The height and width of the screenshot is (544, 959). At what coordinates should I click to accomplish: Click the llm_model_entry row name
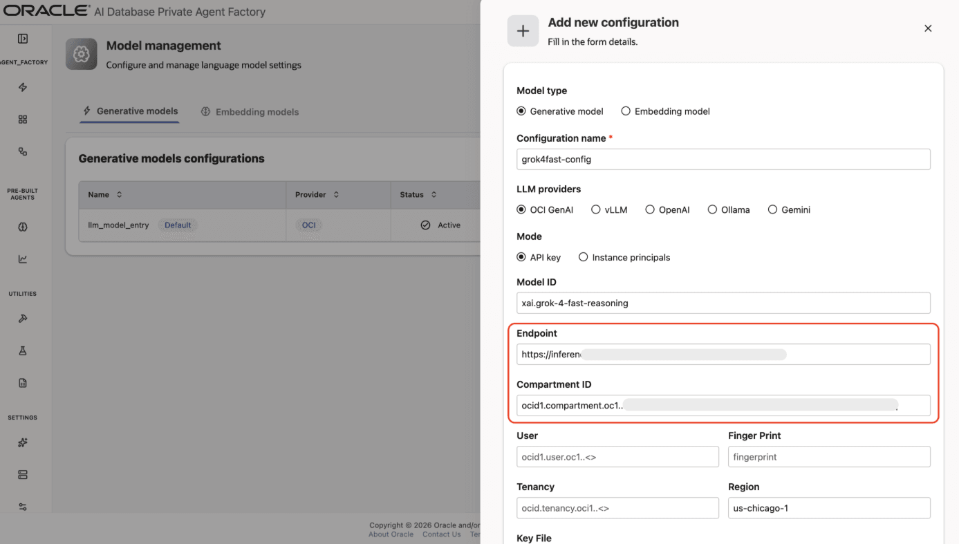(x=118, y=225)
